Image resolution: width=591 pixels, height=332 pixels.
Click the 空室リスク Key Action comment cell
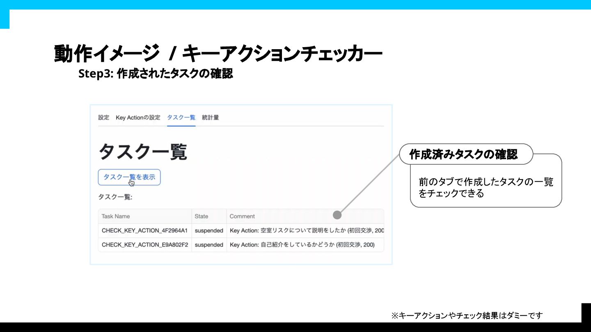[x=305, y=230]
